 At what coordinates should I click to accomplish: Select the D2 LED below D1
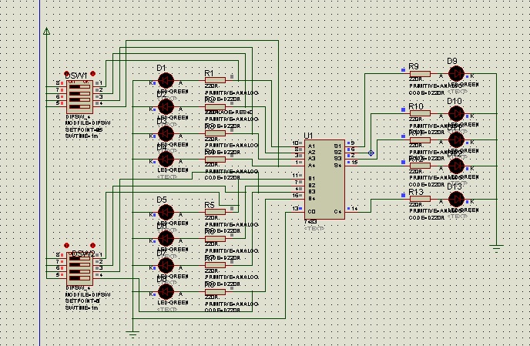(x=166, y=107)
